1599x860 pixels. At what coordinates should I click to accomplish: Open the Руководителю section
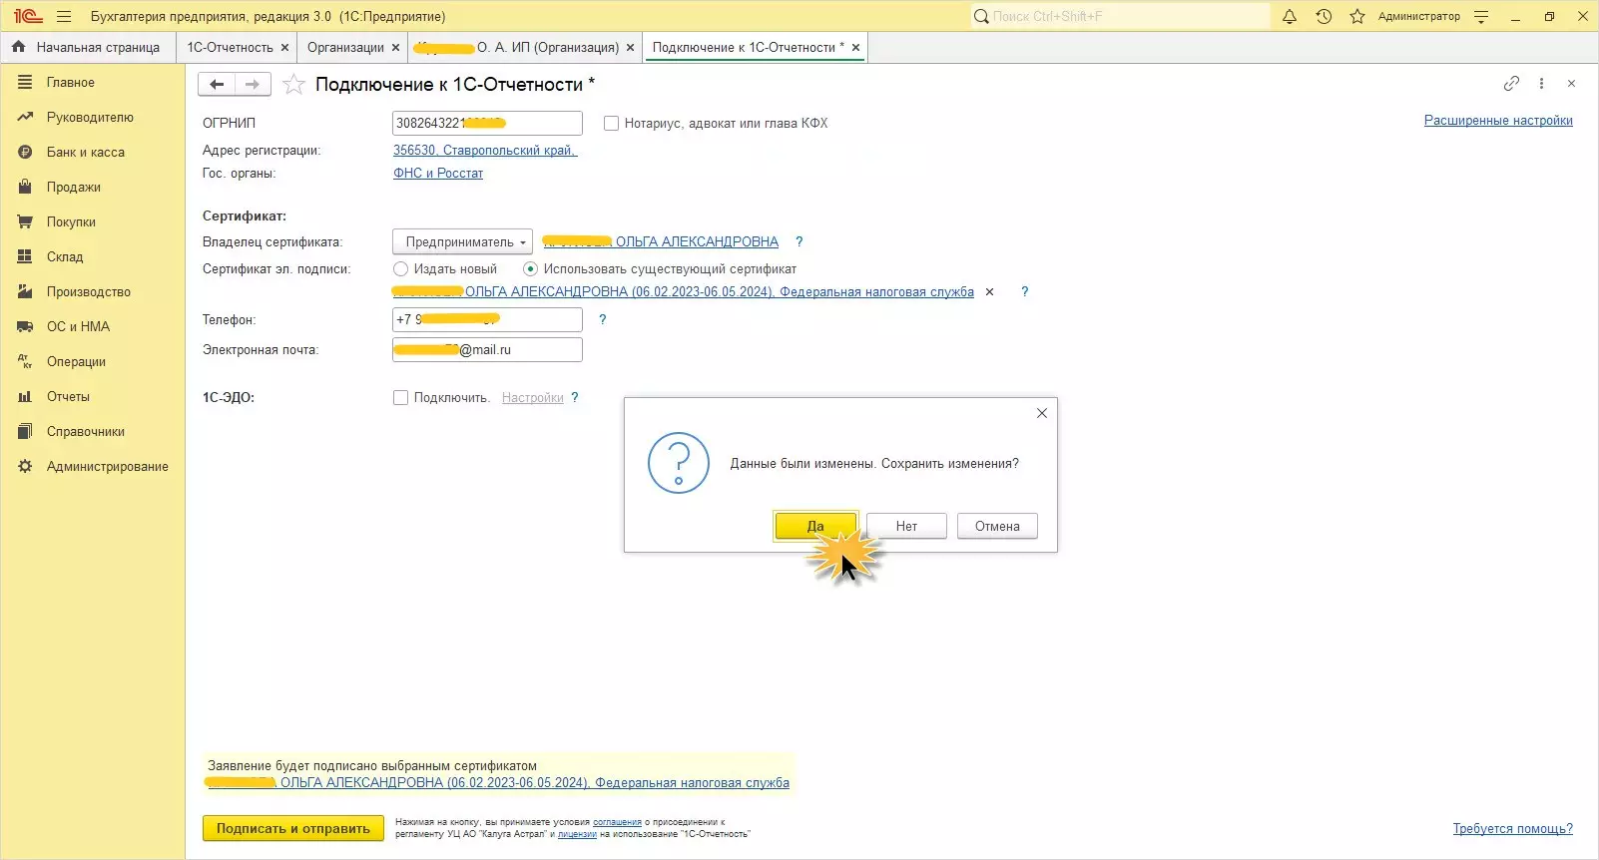[93, 118]
